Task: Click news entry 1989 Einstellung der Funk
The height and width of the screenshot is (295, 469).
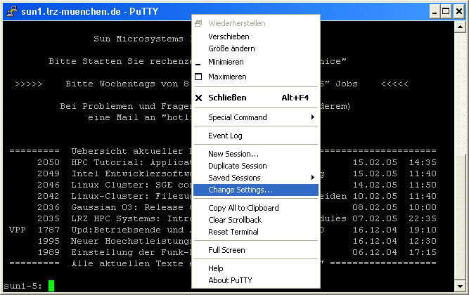Action: click(x=114, y=252)
